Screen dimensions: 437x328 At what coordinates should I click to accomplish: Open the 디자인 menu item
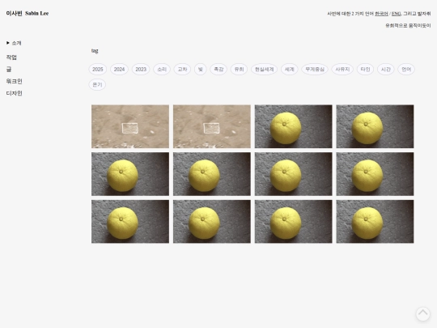coord(15,93)
